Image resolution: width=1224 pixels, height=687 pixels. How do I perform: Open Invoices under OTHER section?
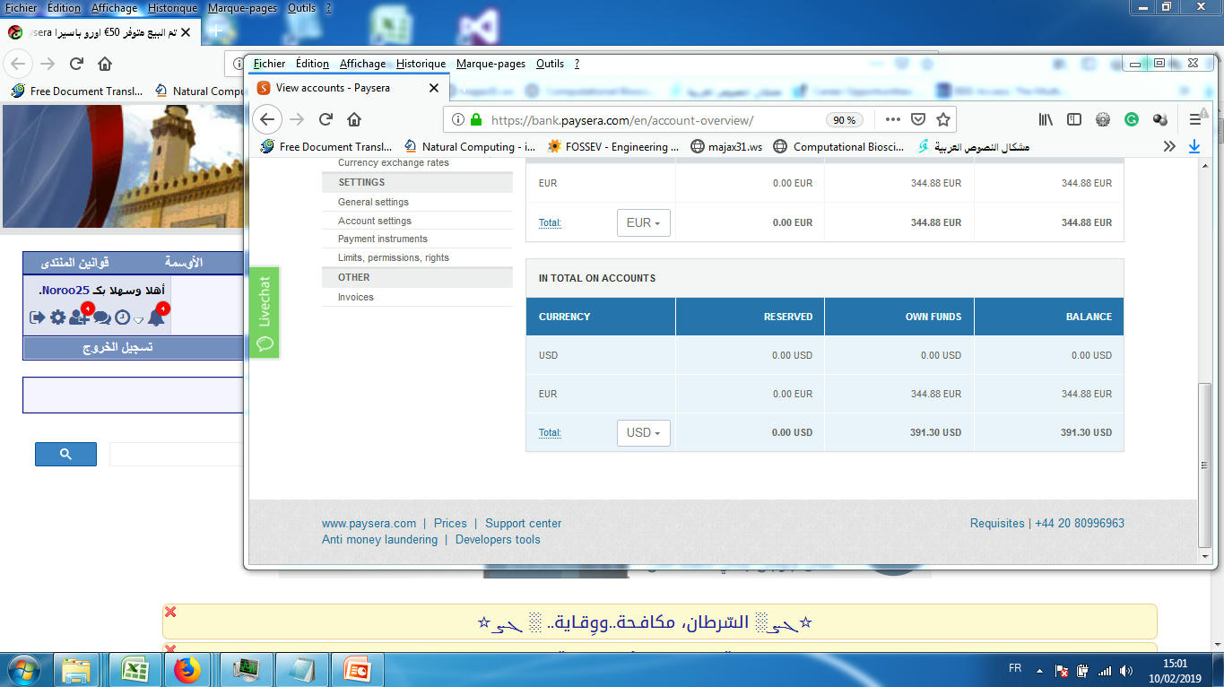pos(356,297)
